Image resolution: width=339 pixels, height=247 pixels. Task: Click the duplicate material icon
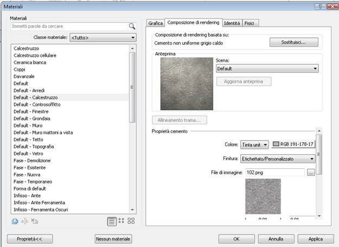[x=15, y=221]
